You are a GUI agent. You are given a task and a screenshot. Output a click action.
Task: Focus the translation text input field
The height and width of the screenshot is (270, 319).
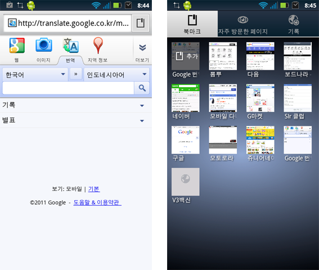(69, 88)
